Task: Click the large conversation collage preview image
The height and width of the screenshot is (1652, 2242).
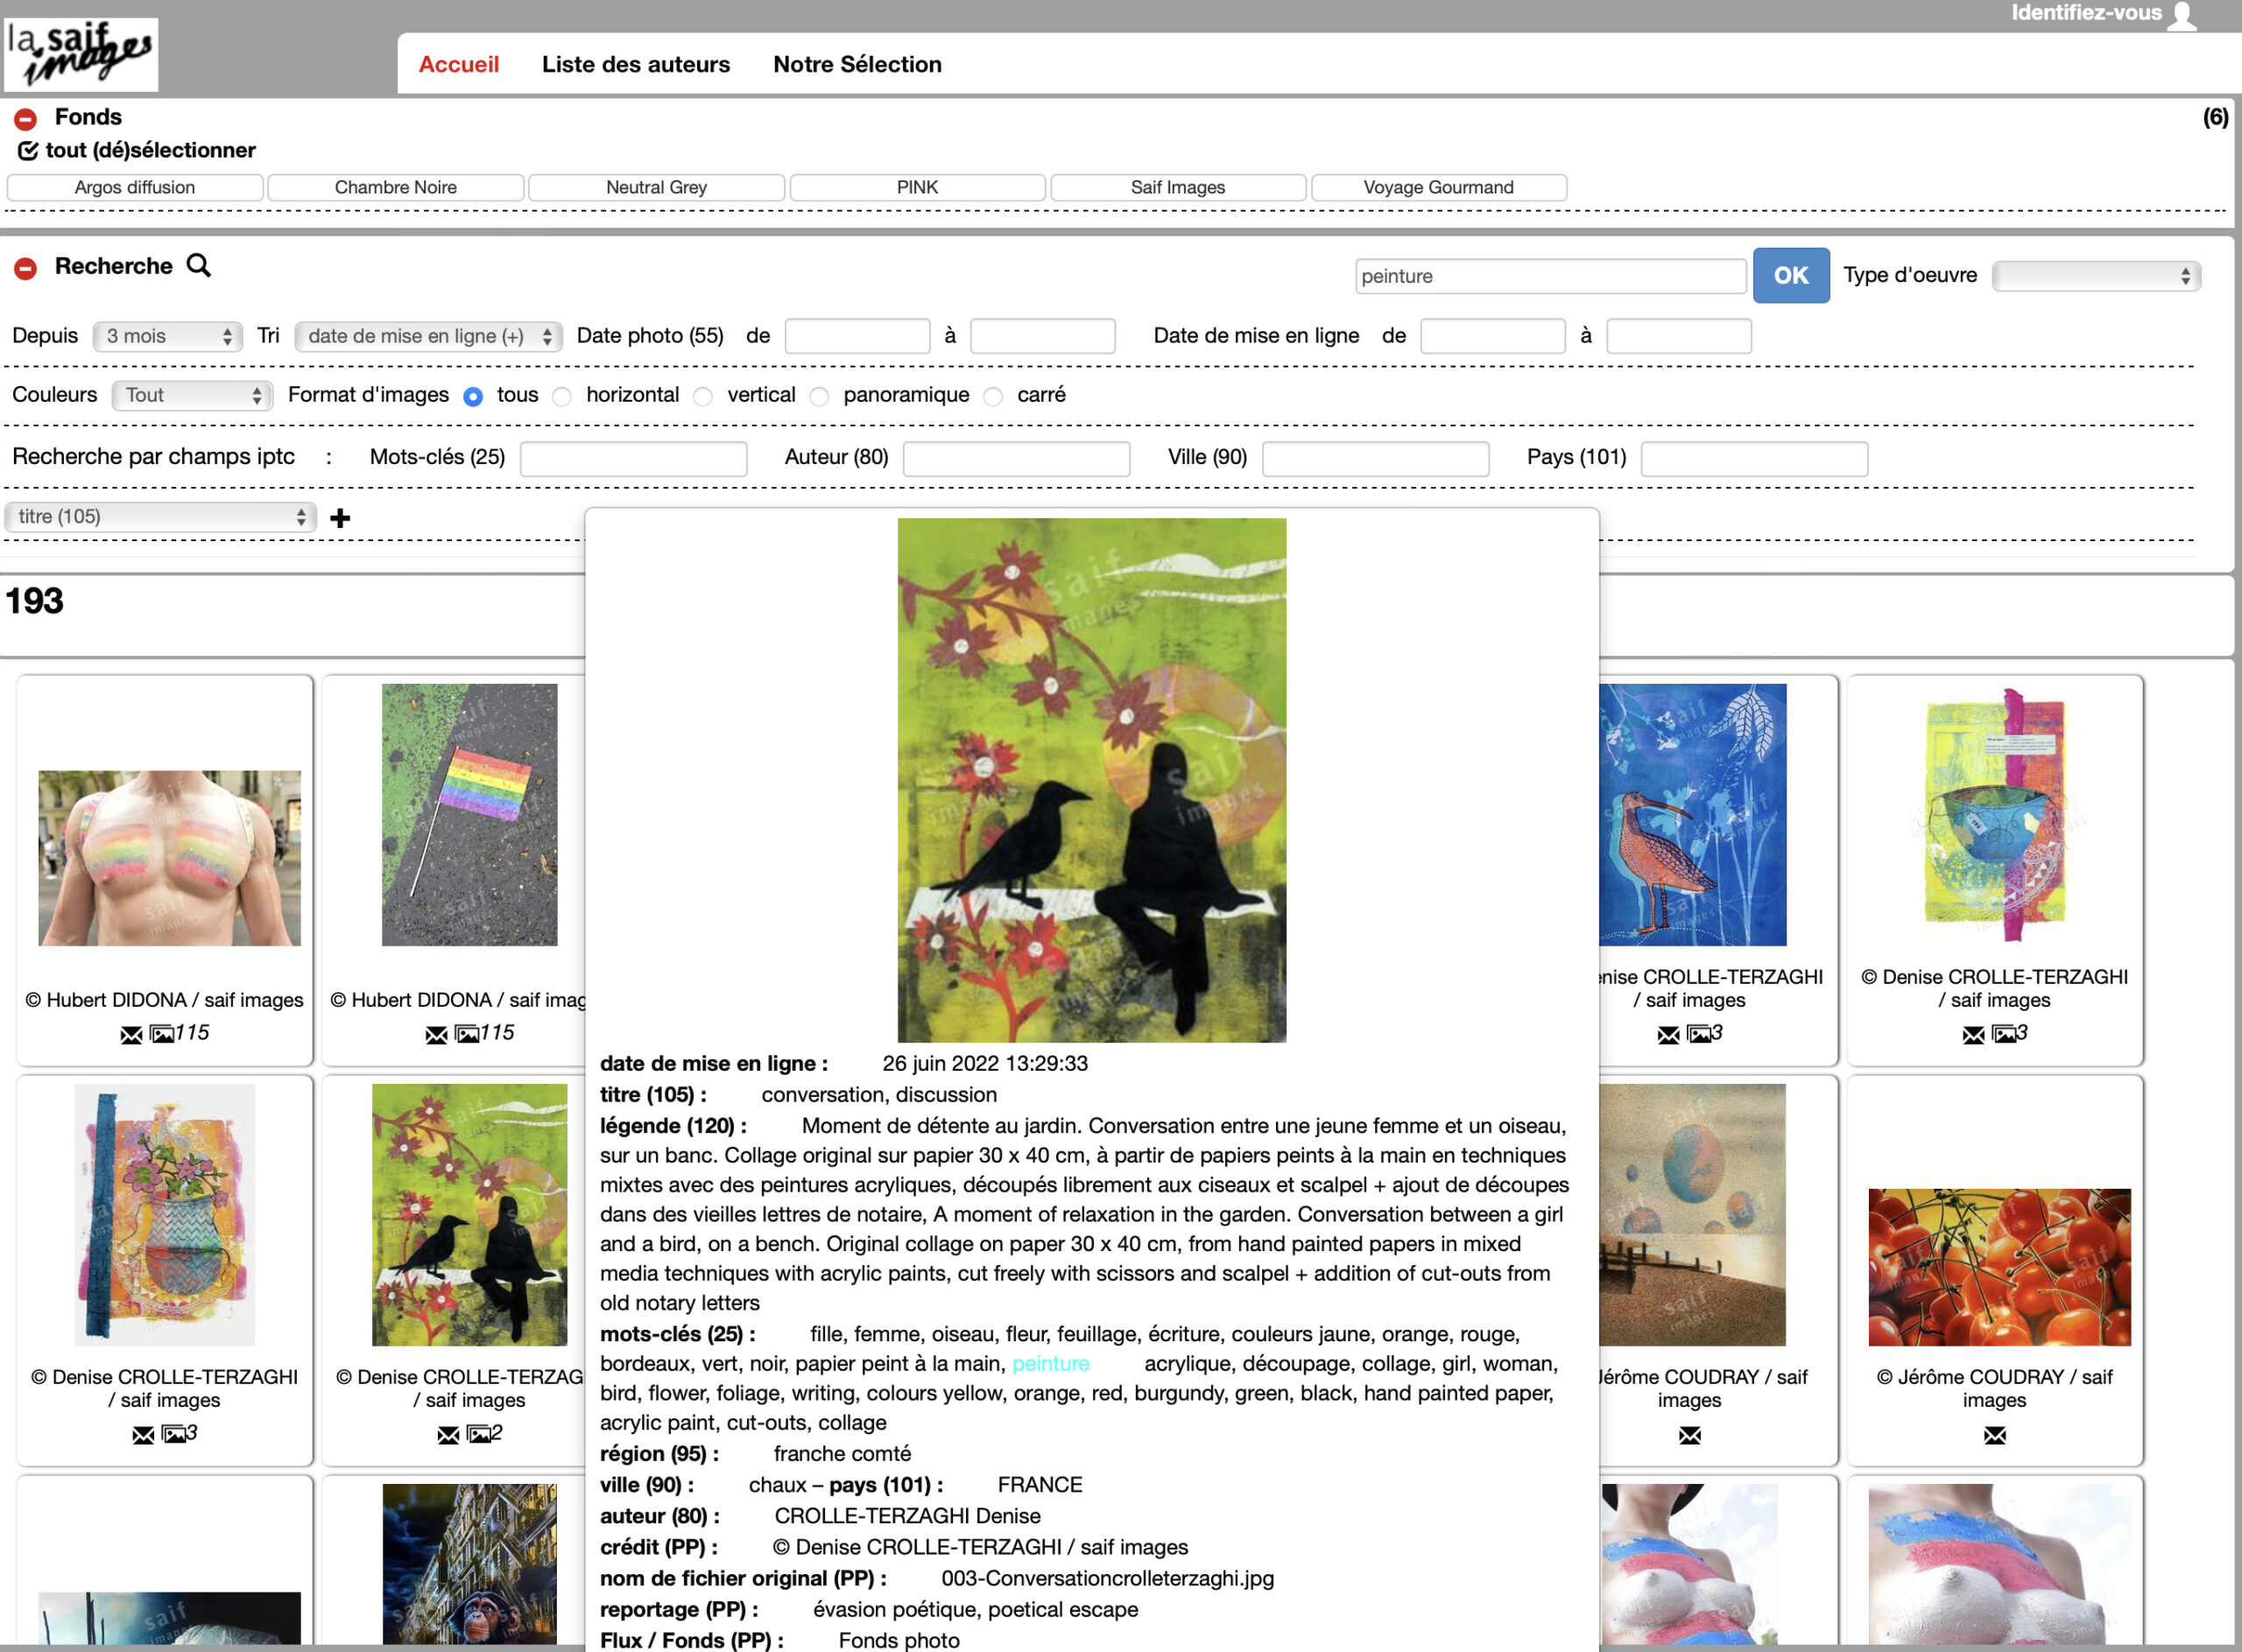Action: pos(1091,780)
